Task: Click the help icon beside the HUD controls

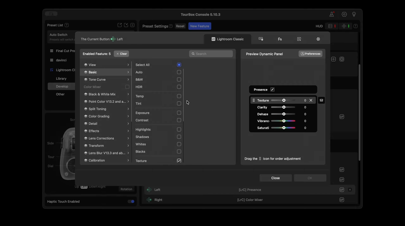Action: 356,26
